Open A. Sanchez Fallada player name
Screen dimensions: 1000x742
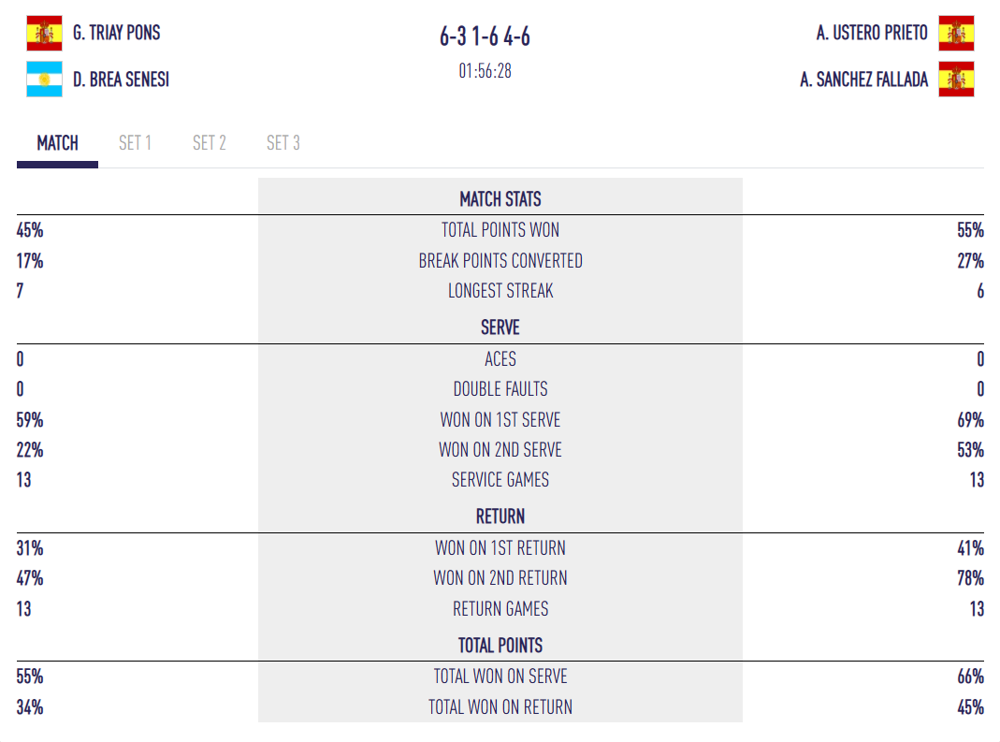tap(864, 80)
